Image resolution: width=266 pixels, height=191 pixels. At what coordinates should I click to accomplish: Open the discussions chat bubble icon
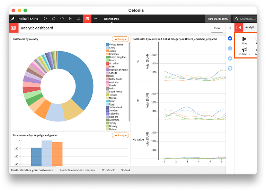point(230,58)
